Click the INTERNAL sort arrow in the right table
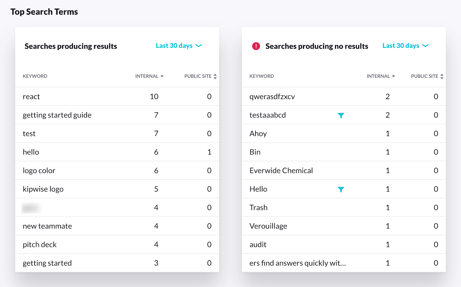461x287 pixels. pos(394,76)
